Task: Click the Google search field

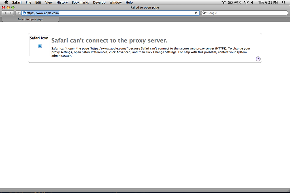Action: pos(244,13)
